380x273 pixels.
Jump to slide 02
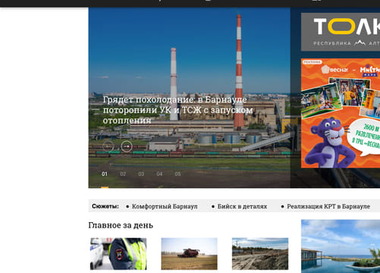[123, 174]
